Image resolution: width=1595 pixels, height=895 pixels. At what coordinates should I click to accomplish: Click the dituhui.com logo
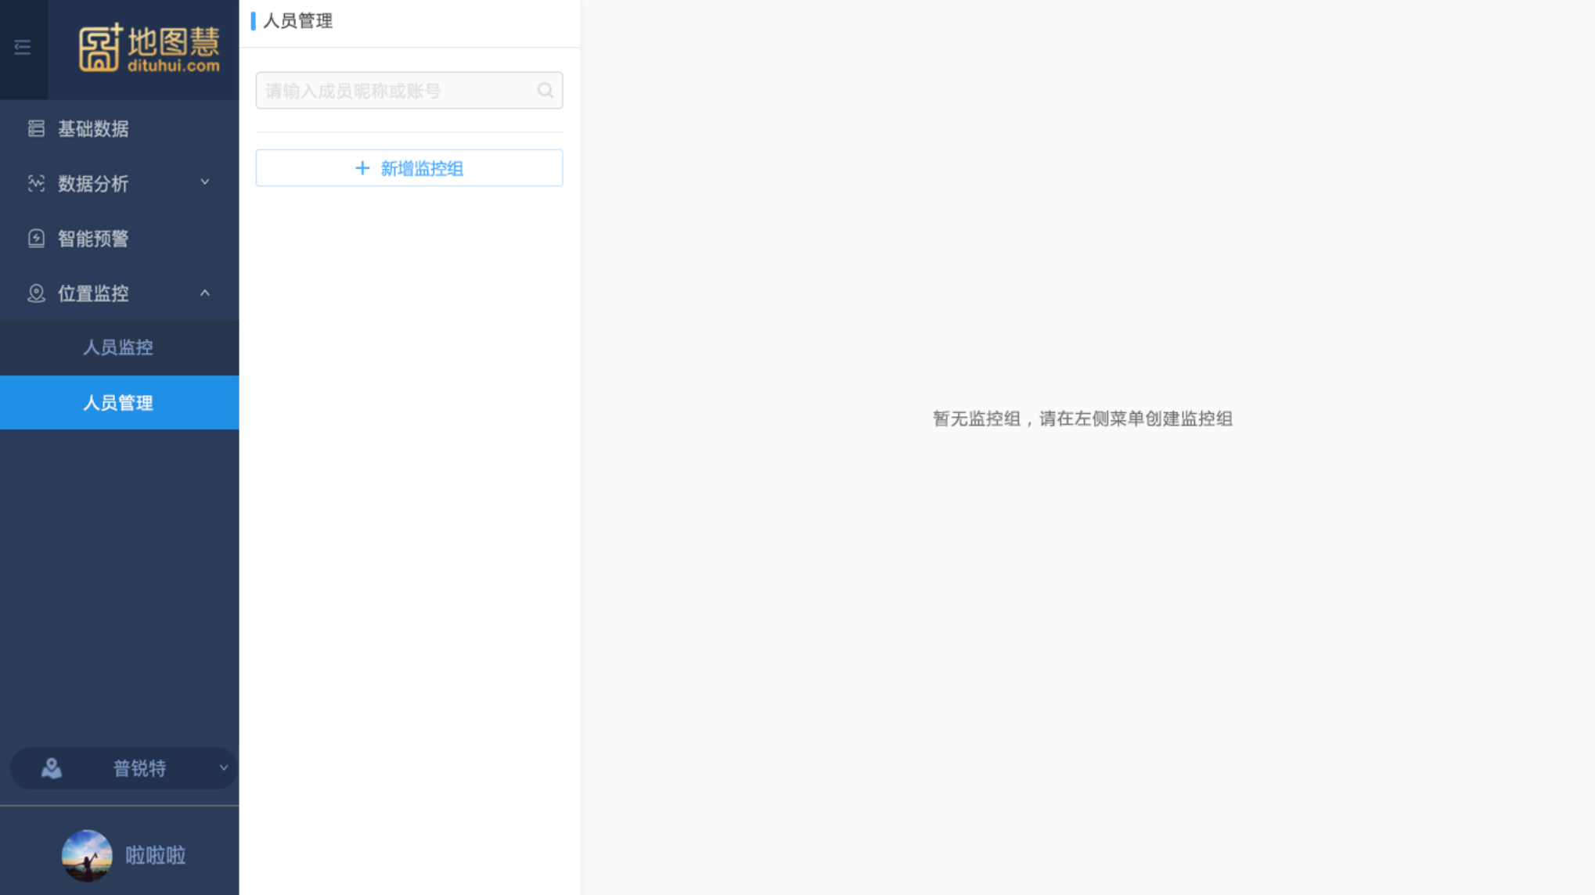149,49
